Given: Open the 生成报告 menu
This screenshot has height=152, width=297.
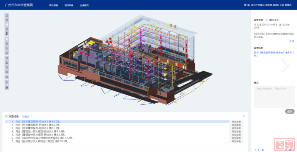Looking at the screenshot, I should point(84,5).
